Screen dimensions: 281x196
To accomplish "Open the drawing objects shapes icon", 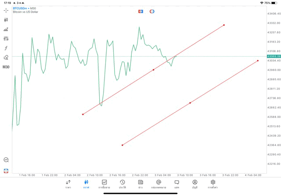I will point(6,57).
